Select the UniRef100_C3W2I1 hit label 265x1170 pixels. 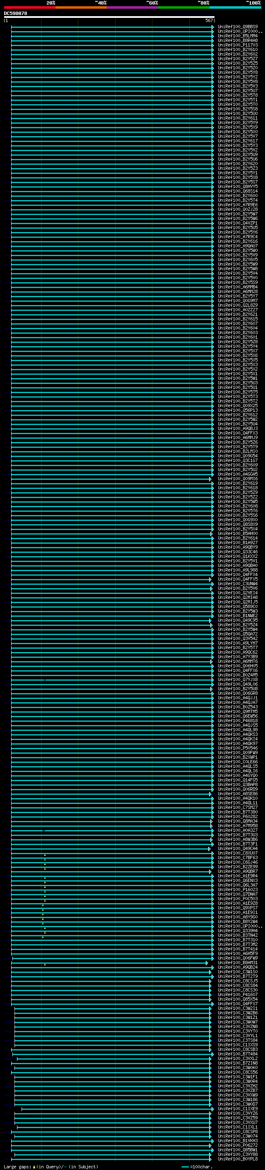pos(238,1008)
